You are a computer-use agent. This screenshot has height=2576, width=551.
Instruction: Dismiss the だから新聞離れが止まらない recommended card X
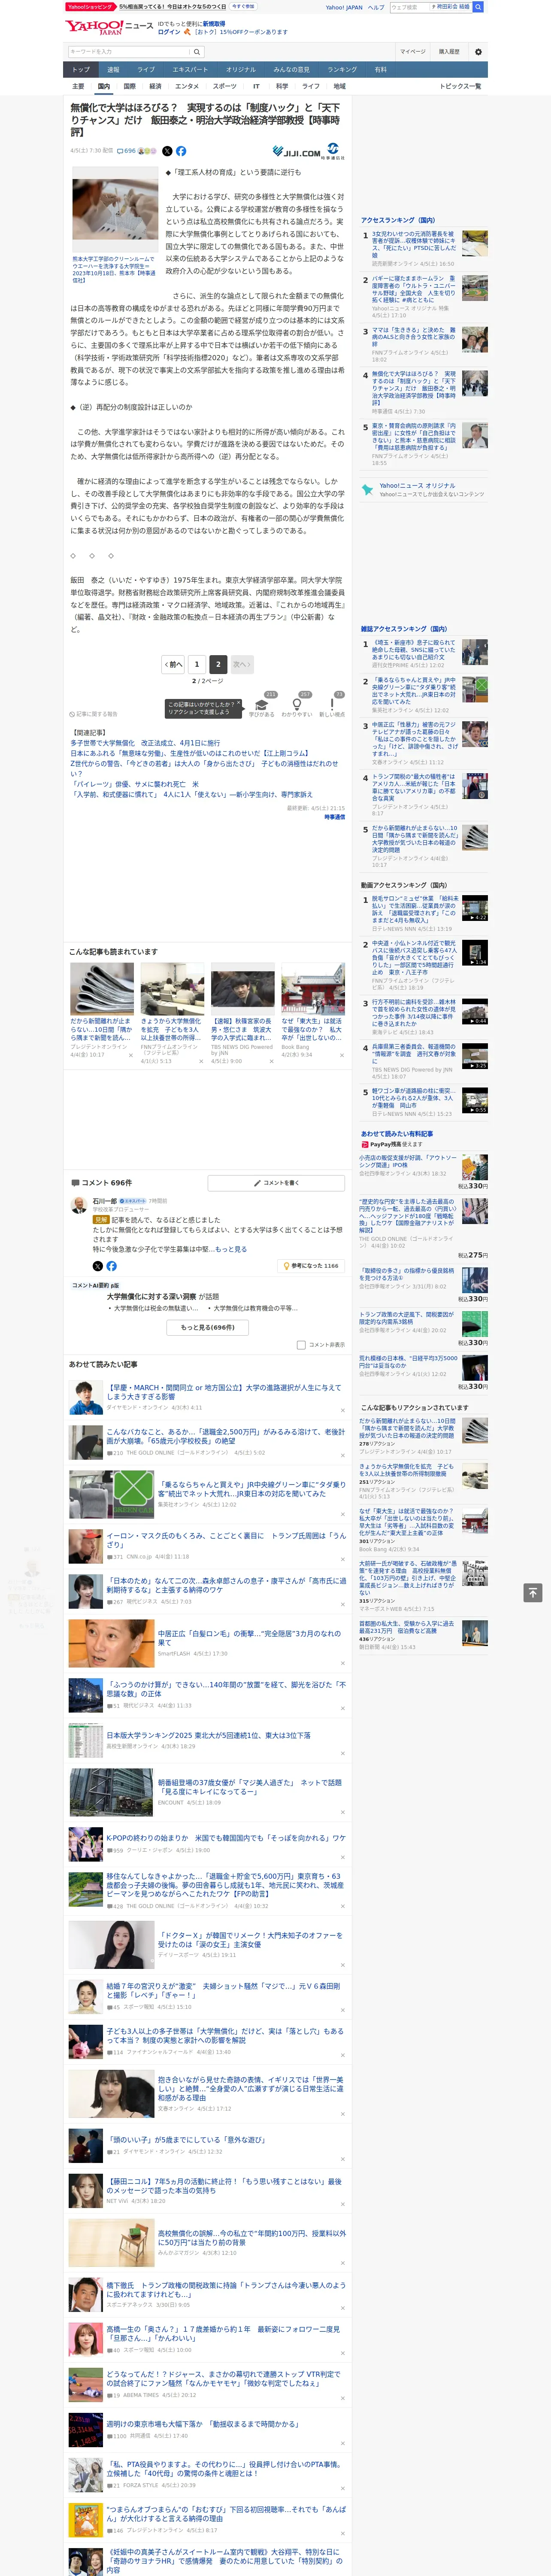130,1054
